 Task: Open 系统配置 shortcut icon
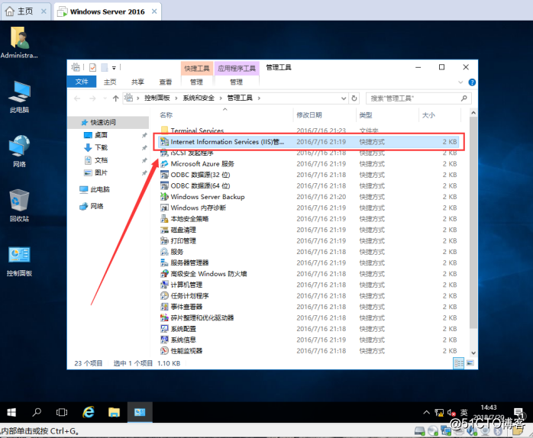click(x=164, y=329)
